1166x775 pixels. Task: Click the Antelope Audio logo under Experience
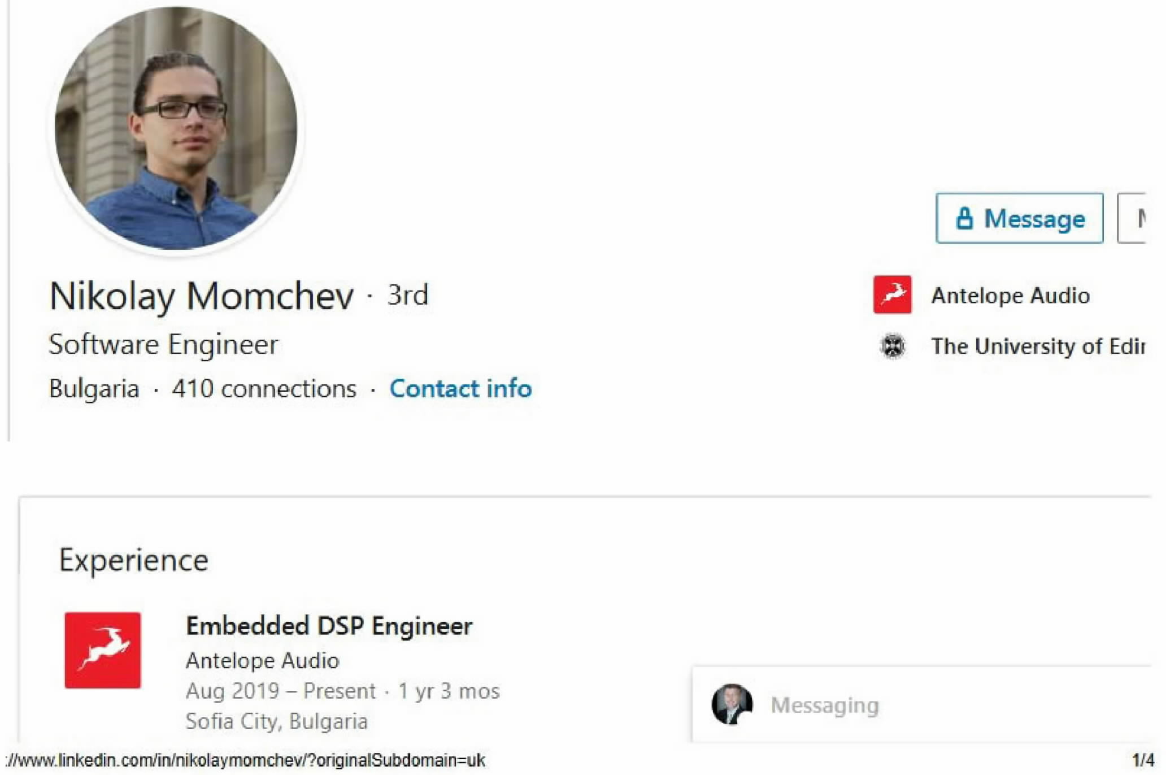tap(103, 650)
